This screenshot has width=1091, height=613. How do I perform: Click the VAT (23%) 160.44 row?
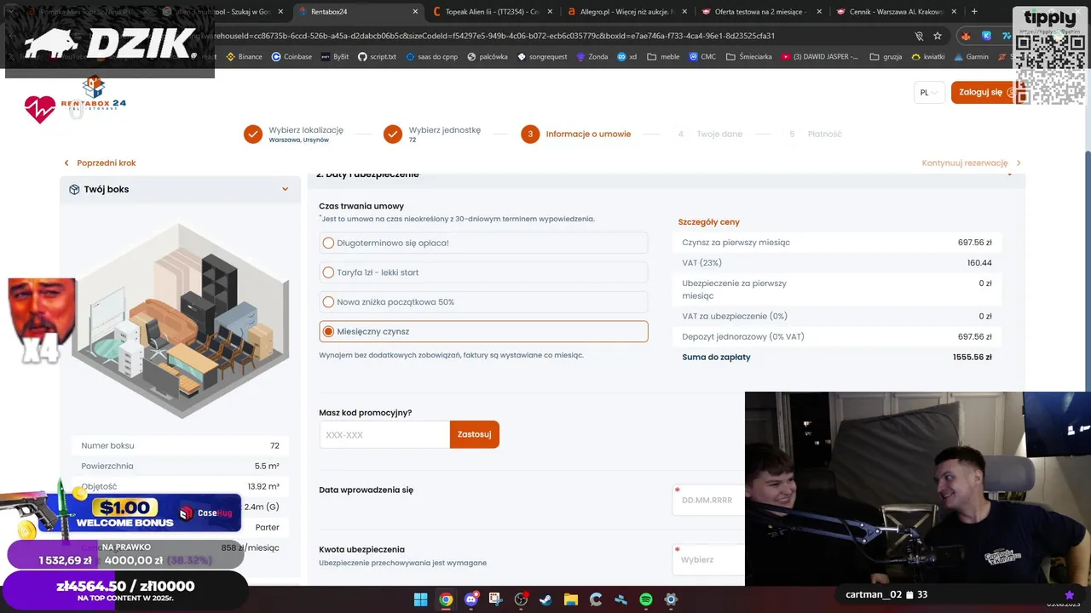tap(837, 263)
